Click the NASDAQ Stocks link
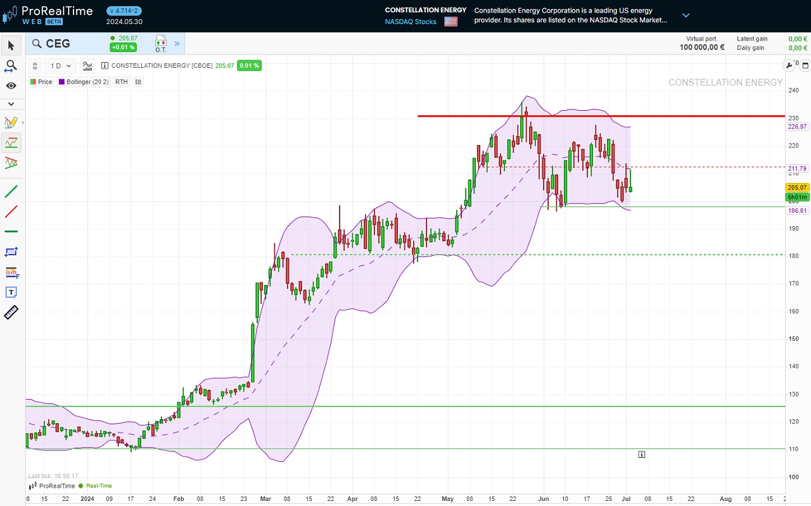Image resolution: width=811 pixels, height=506 pixels. click(411, 22)
